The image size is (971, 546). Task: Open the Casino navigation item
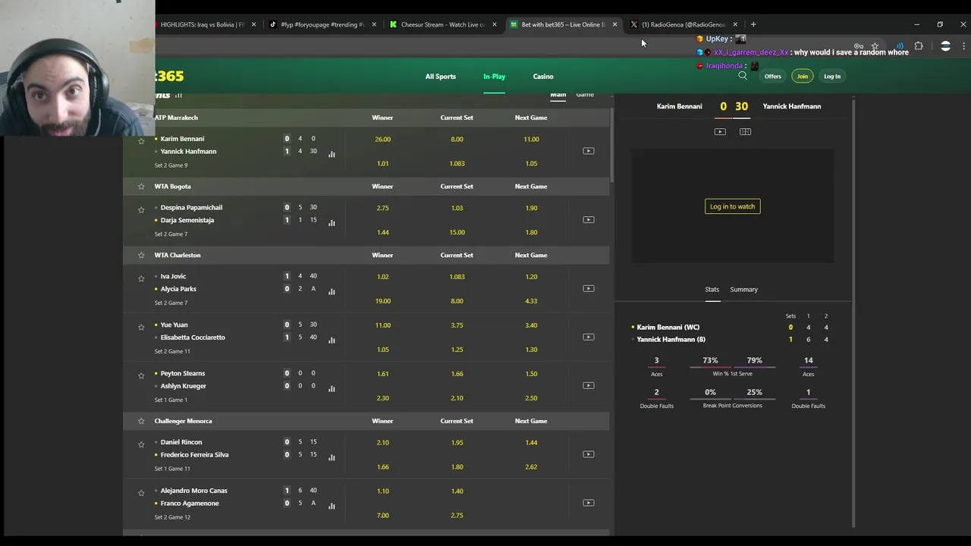(543, 77)
